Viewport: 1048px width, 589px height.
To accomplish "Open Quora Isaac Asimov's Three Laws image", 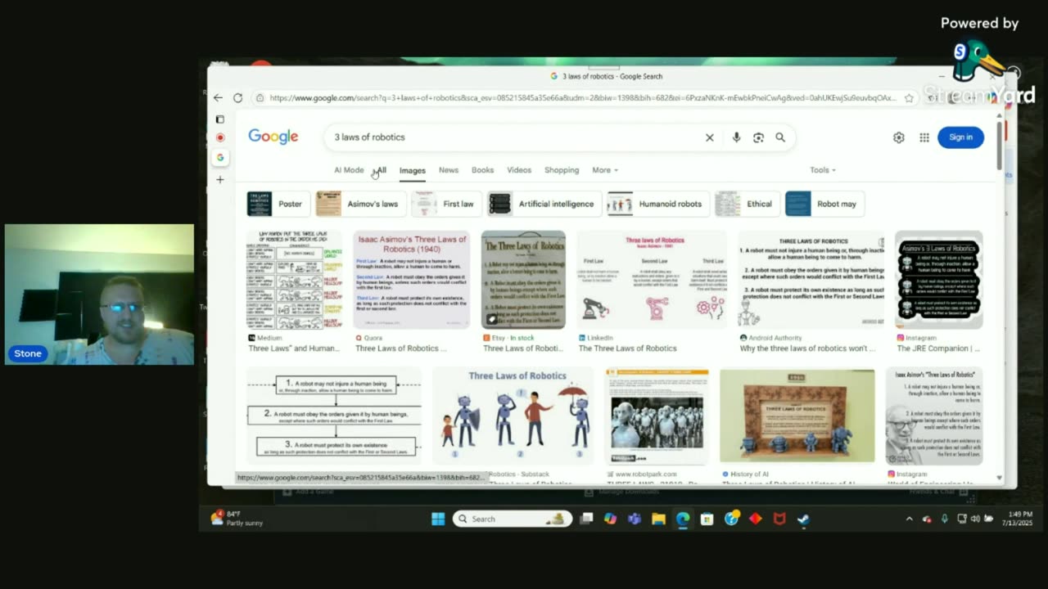I will pyautogui.click(x=412, y=280).
